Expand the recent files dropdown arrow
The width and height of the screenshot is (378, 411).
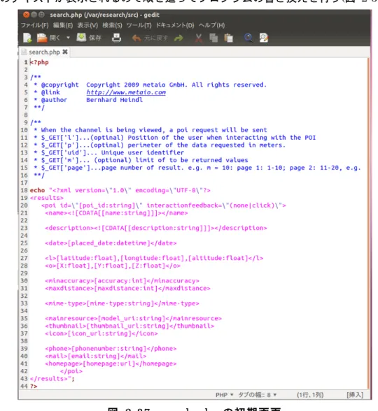pos(69,38)
